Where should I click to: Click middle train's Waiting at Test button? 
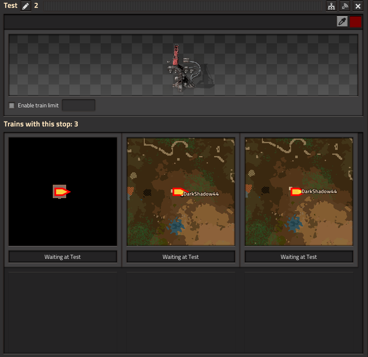pyautogui.click(x=181, y=257)
